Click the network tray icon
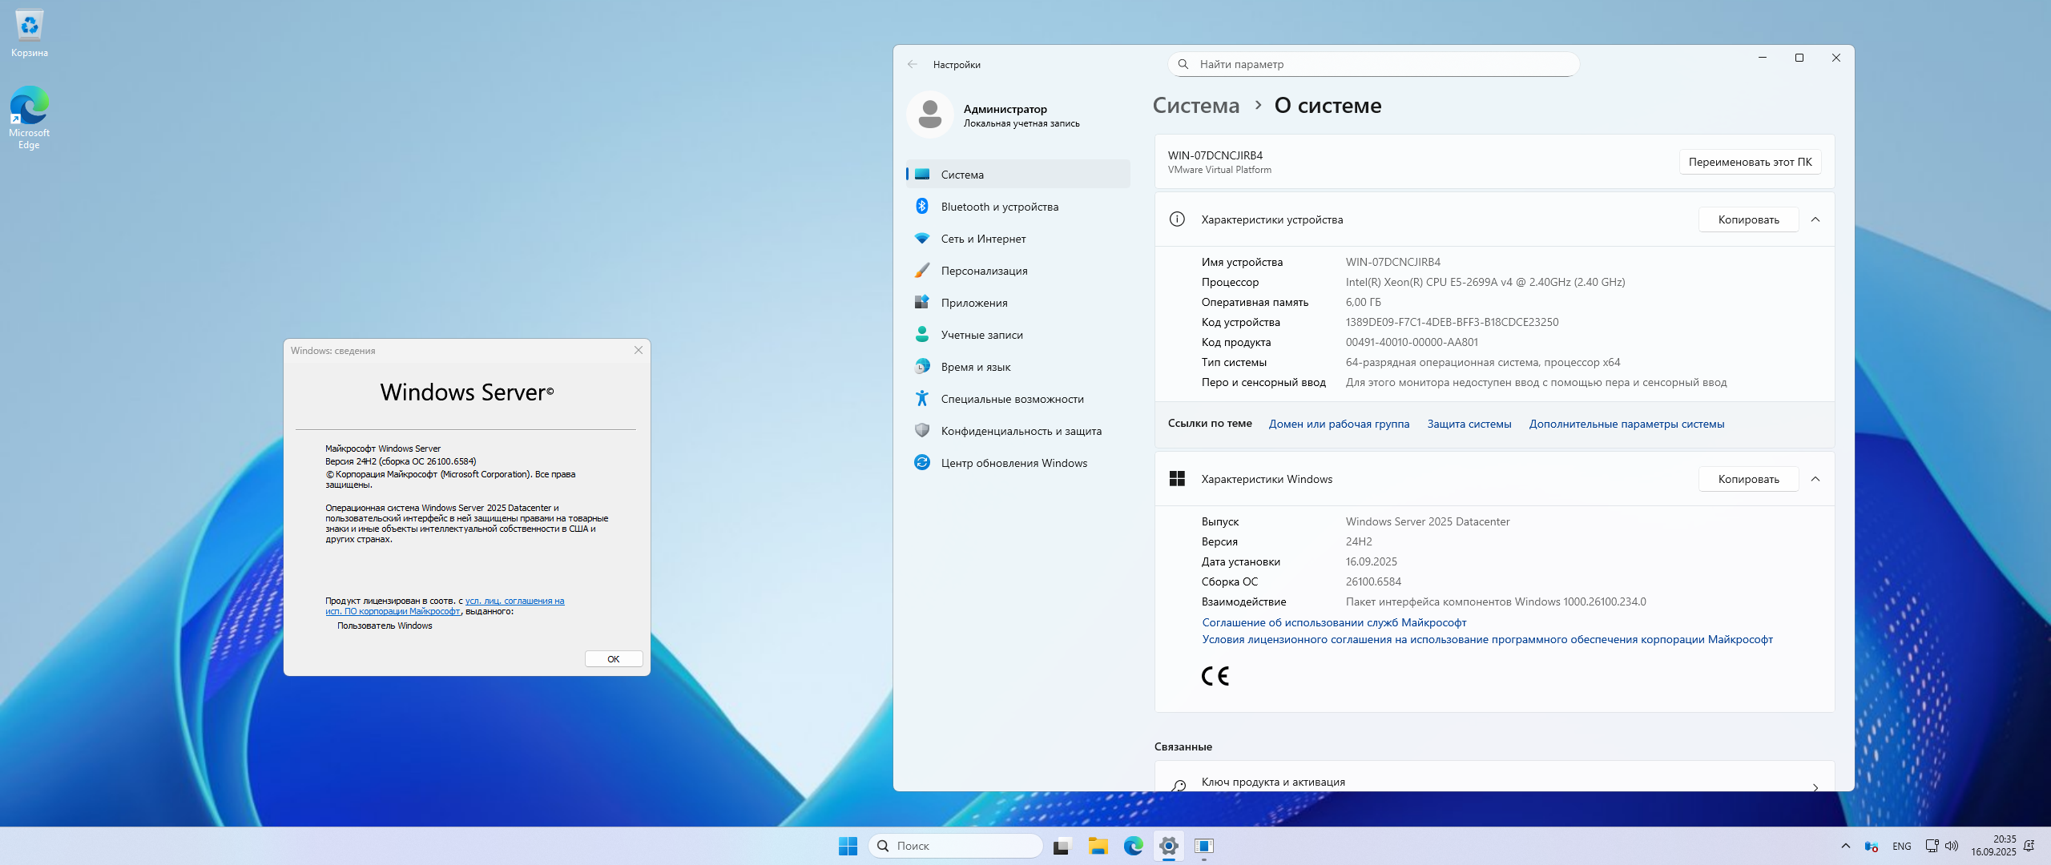 1932,846
